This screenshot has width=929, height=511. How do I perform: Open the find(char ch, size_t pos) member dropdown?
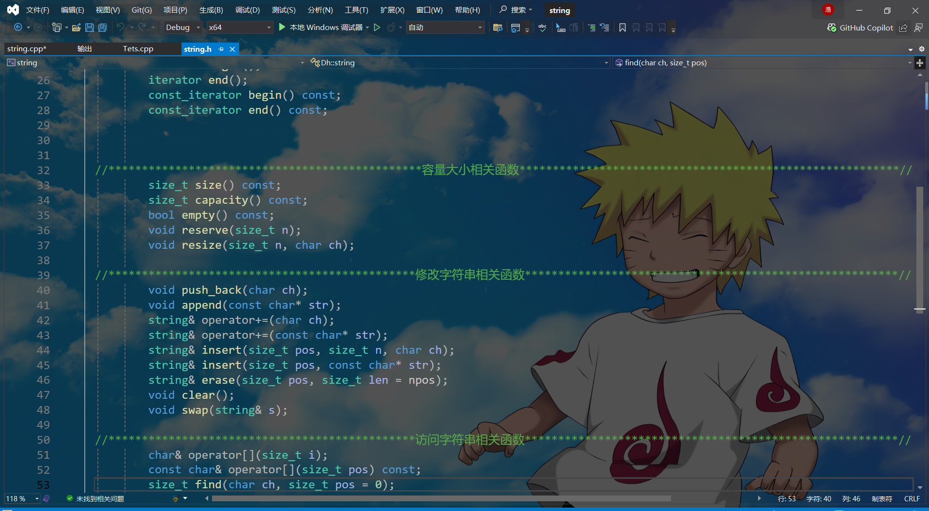coord(763,63)
